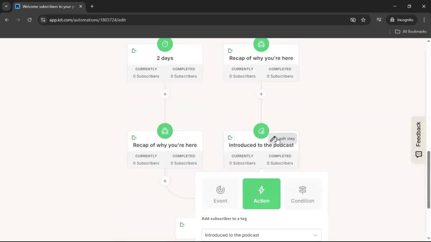Image resolution: width=431 pixels, height=242 pixels.
Task: Click the feedback speech bubble icon
Action: click(419, 154)
